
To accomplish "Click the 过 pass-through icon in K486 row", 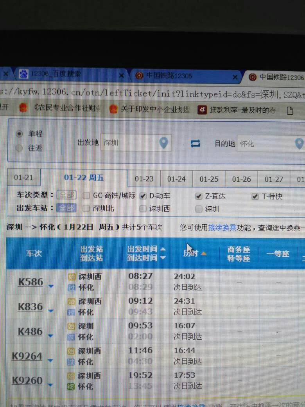I will click(x=71, y=337).
